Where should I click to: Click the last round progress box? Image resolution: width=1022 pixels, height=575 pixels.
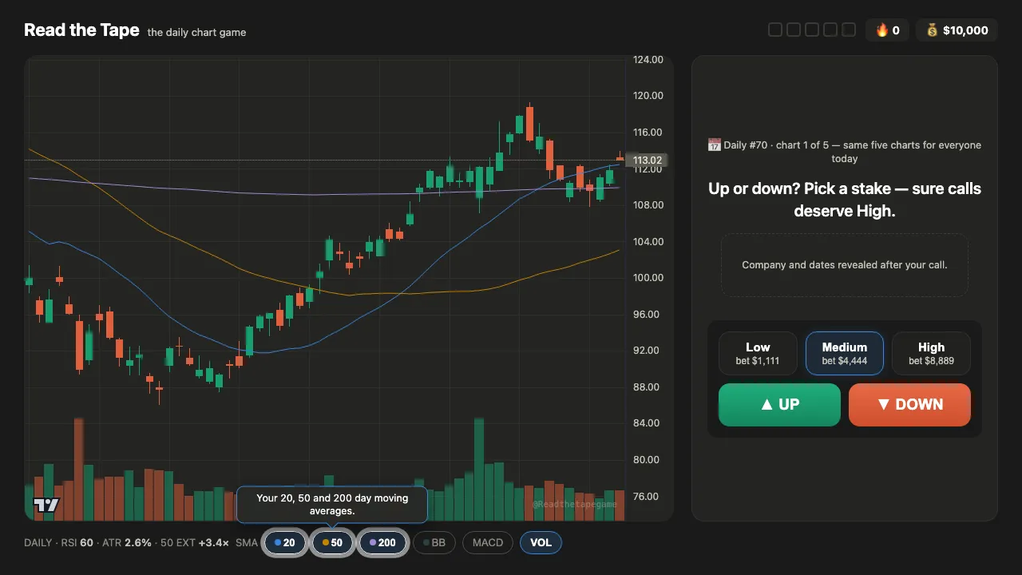tap(849, 30)
